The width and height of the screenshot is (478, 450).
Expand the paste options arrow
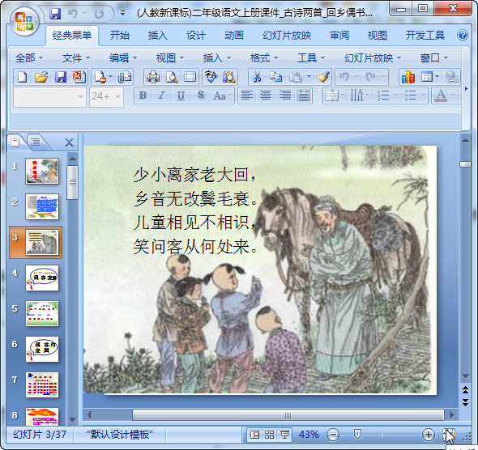[x=309, y=77]
